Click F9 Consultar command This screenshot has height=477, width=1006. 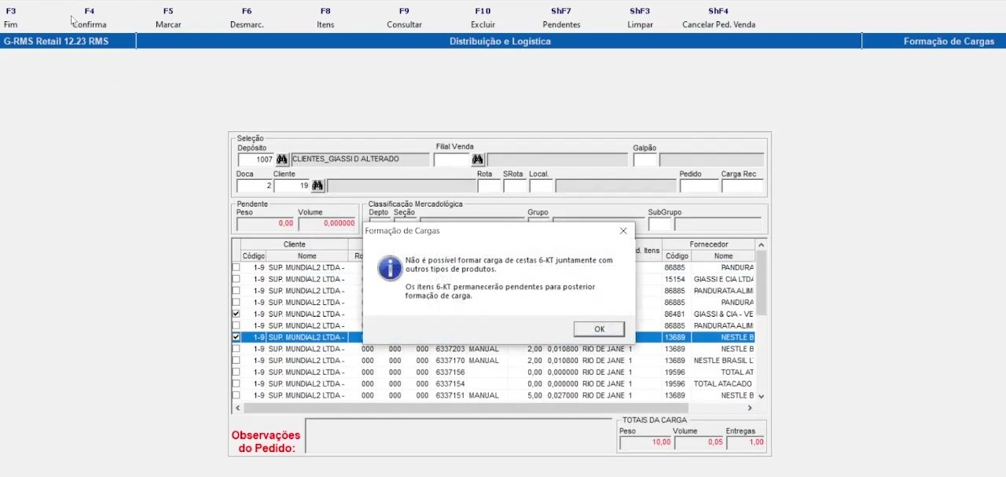404,18
